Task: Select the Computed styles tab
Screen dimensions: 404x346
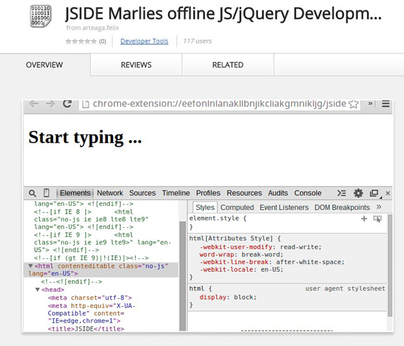Action: 237,207
